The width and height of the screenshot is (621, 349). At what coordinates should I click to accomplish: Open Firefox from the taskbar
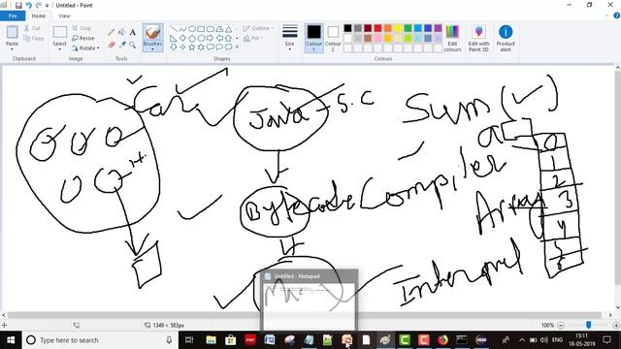[442, 340]
